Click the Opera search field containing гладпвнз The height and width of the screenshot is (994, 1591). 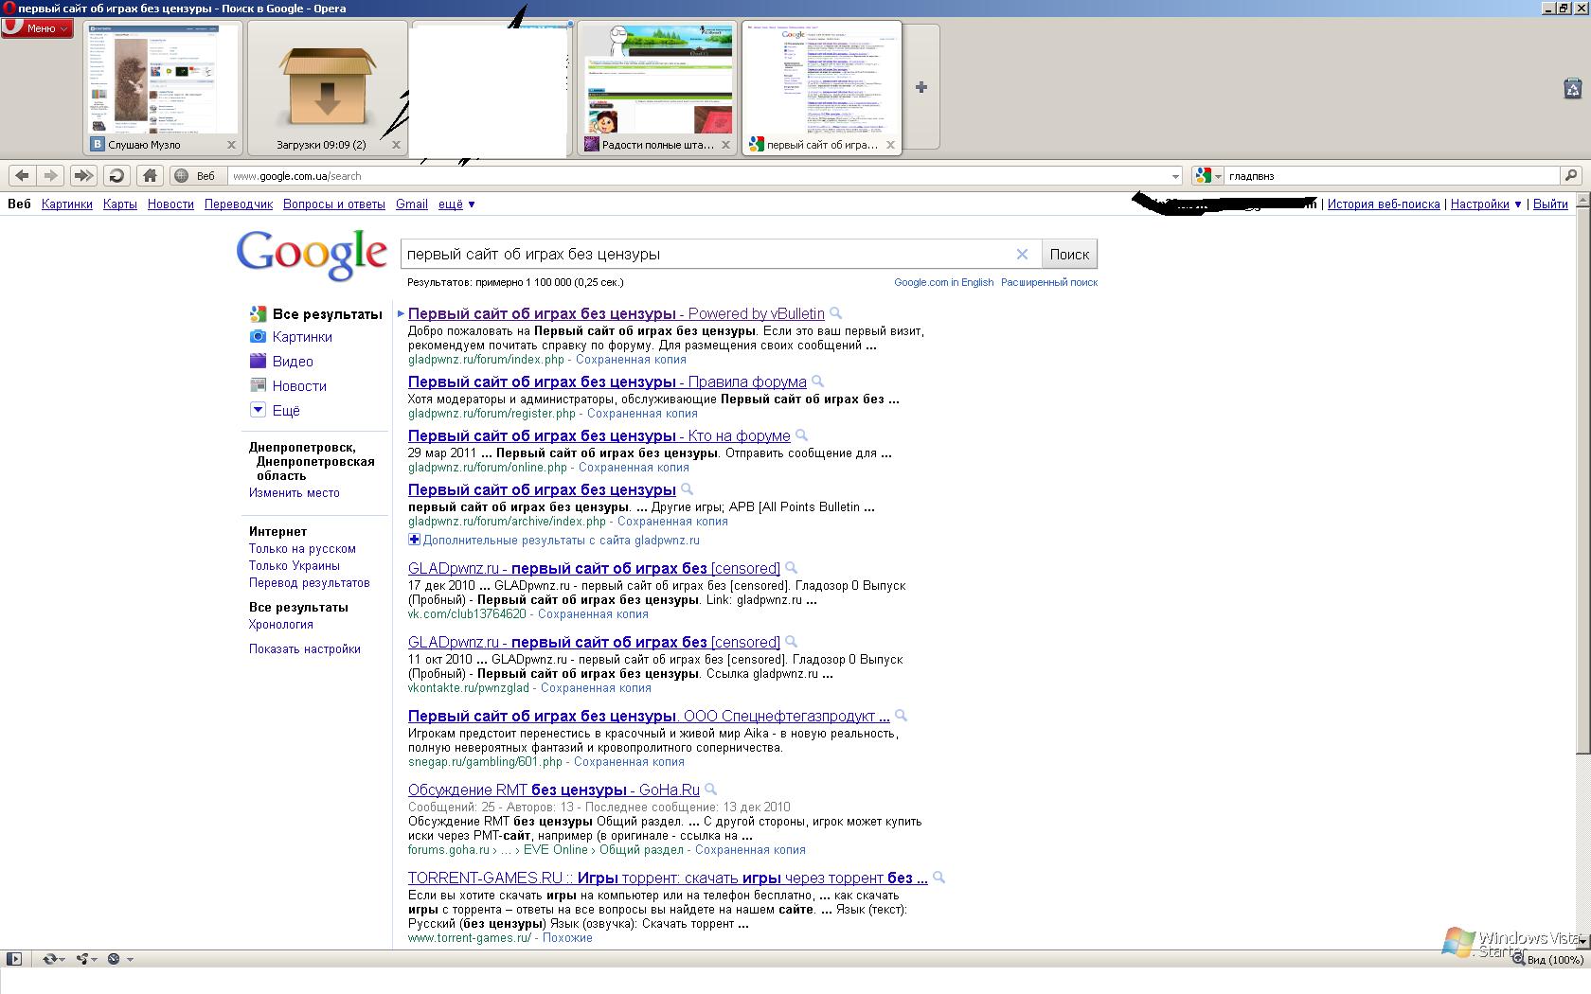(1392, 175)
